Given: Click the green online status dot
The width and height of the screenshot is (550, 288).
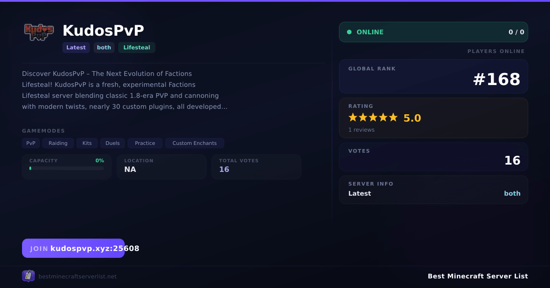Looking at the screenshot, I should click(x=349, y=32).
